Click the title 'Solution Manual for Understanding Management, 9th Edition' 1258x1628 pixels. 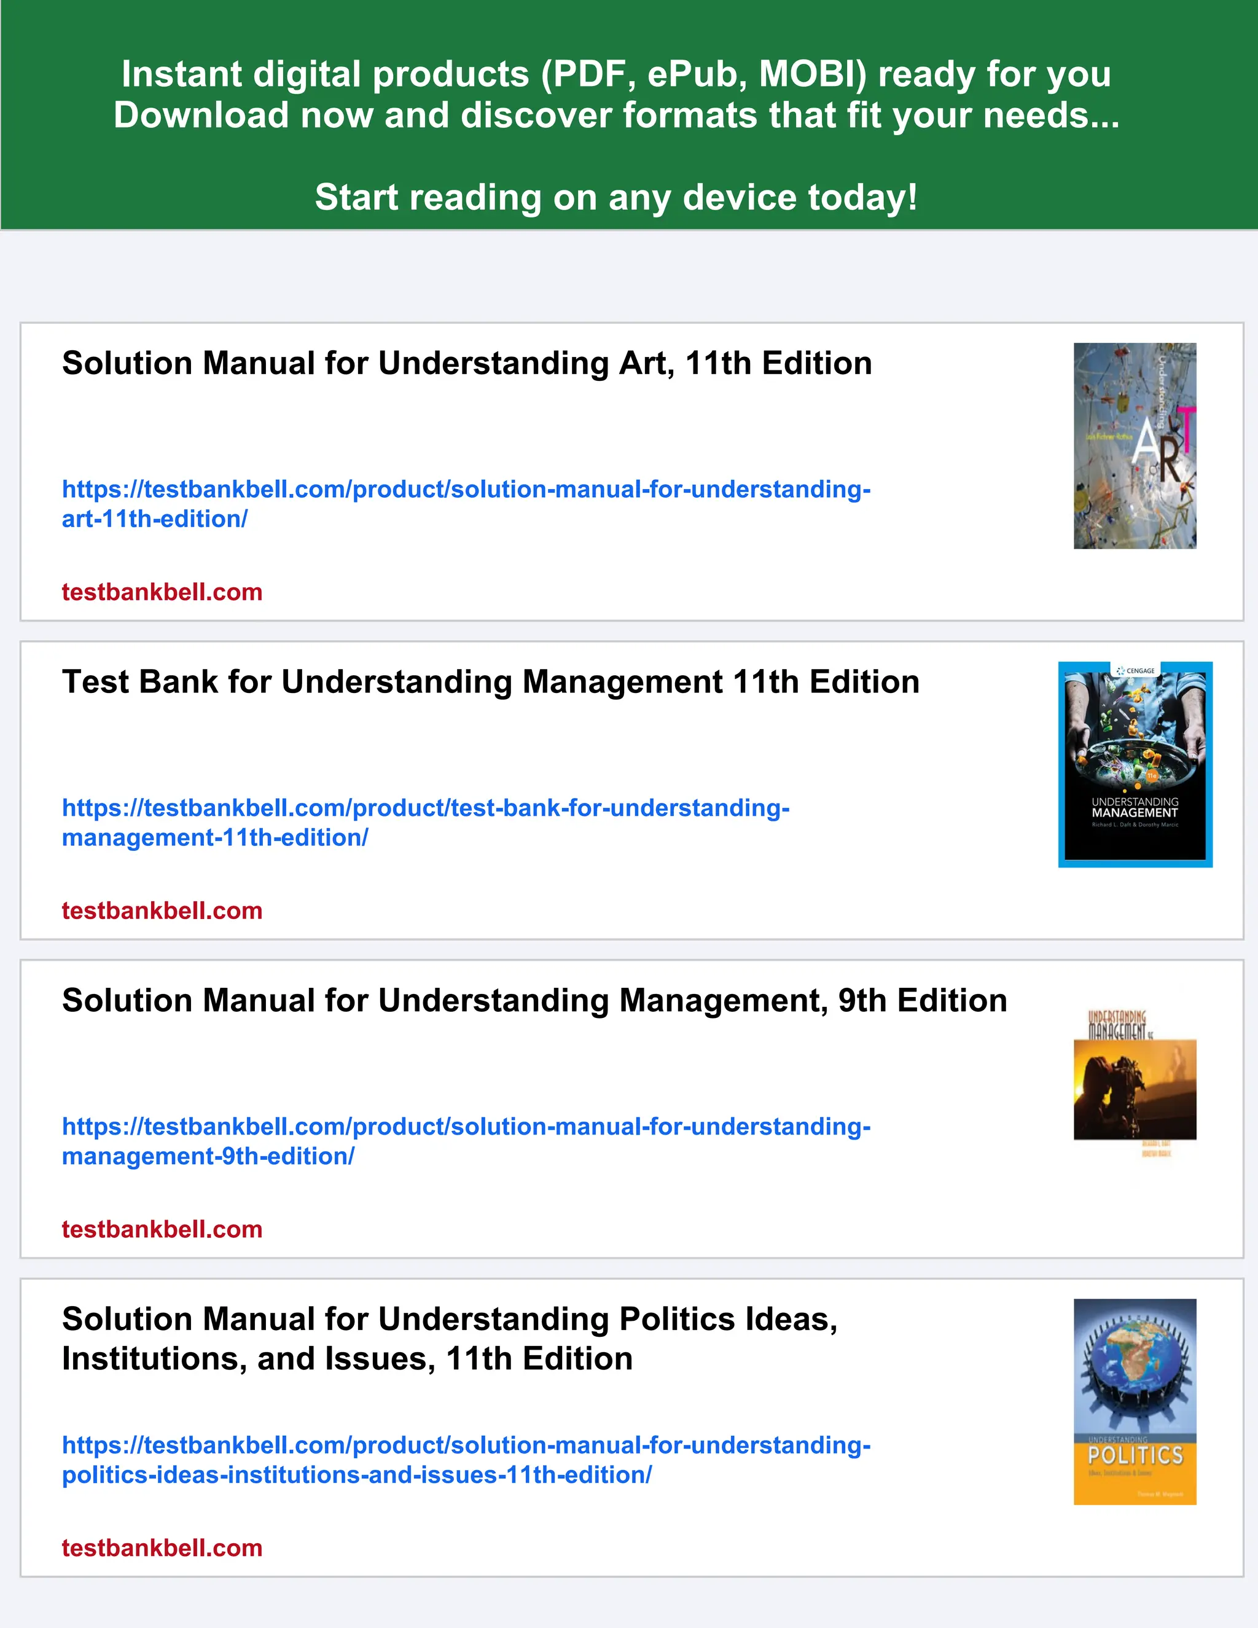click(x=534, y=1001)
